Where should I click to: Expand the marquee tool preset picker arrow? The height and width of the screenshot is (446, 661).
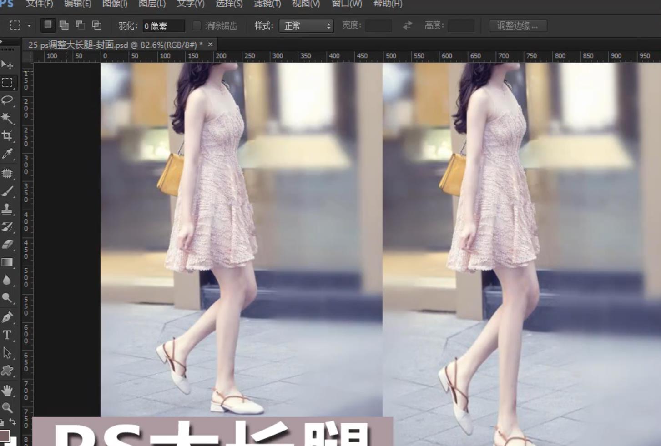click(29, 26)
